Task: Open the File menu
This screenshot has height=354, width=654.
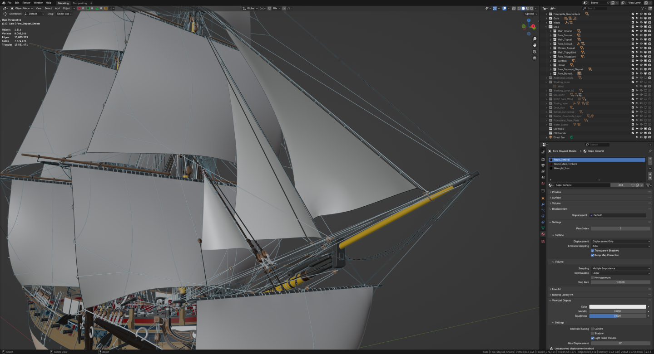Action: [10, 3]
